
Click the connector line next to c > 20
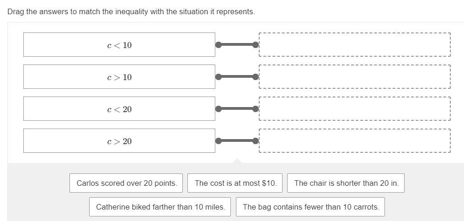(x=237, y=141)
